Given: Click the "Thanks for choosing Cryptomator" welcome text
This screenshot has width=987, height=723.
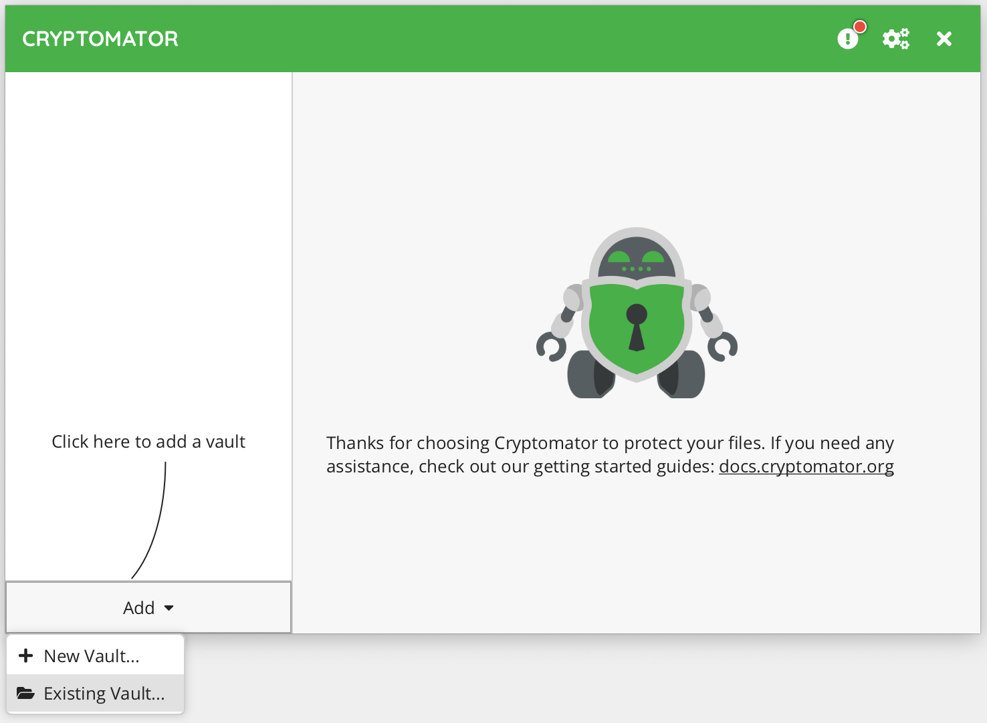Looking at the screenshot, I should 609,444.
